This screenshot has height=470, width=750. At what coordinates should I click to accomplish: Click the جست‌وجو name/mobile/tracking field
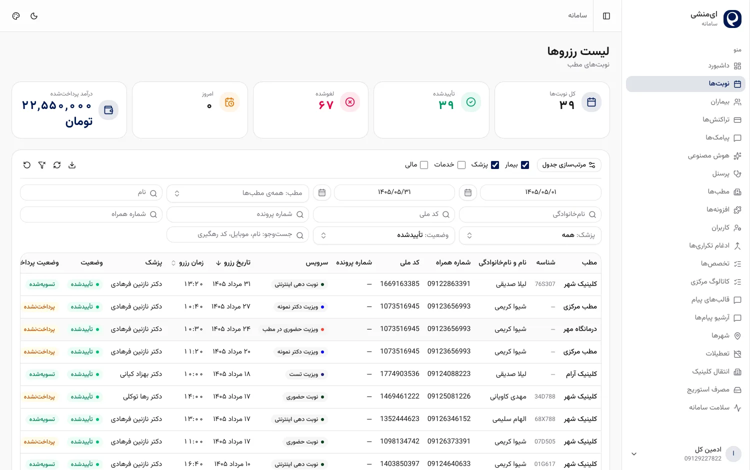click(237, 235)
